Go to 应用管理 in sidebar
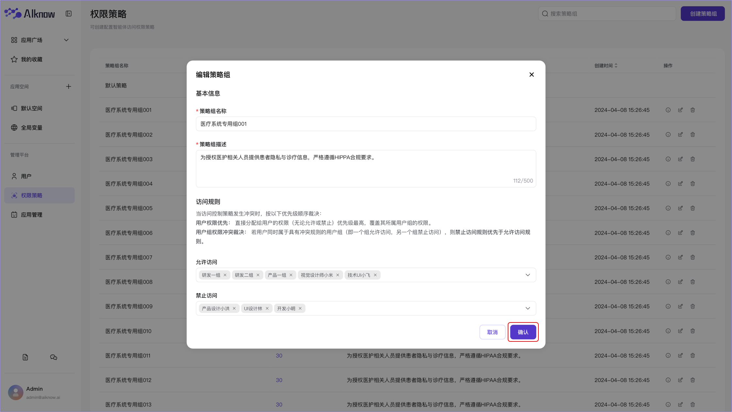The width and height of the screenshot is (732, 412). (31, 215)
